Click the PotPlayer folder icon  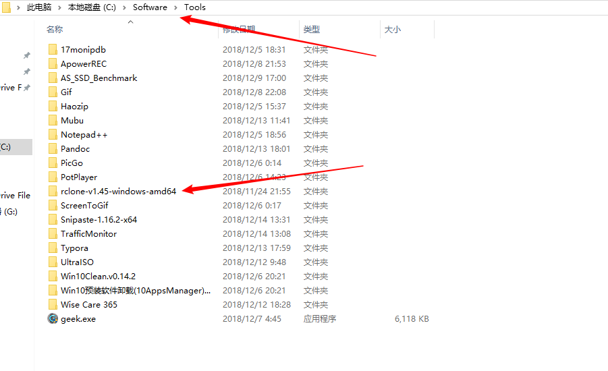pyautogui.click(x=53, y=177)
